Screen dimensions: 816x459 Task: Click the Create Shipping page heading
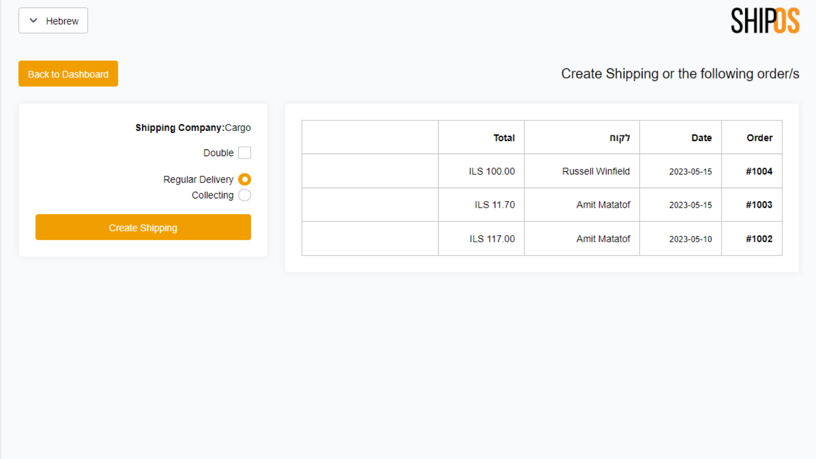click(680, 74)
